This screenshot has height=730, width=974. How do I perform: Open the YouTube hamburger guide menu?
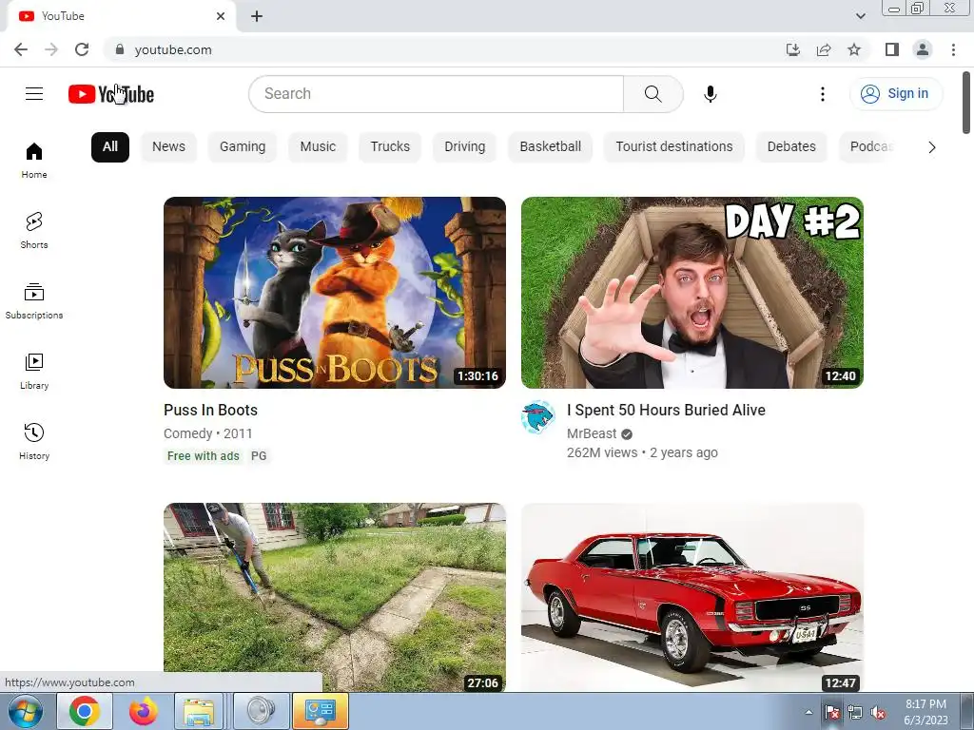[34, 94]
